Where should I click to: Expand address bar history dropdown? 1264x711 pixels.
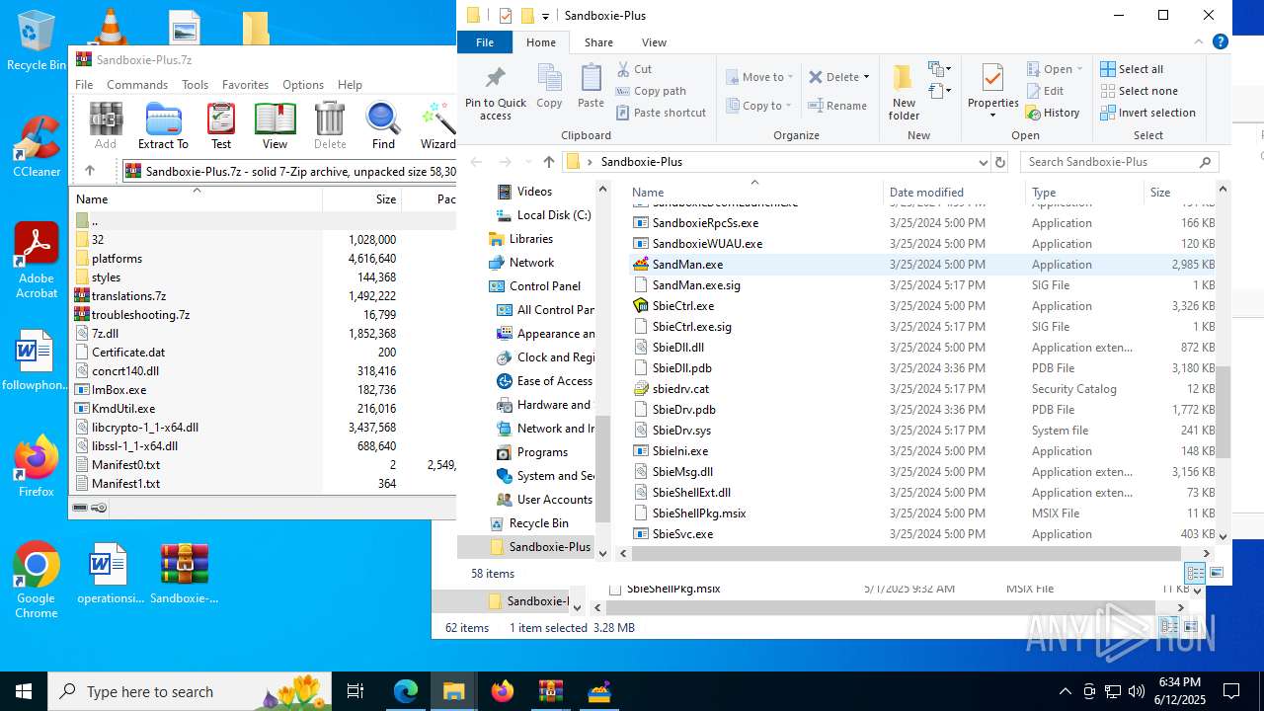click(983, 162)
